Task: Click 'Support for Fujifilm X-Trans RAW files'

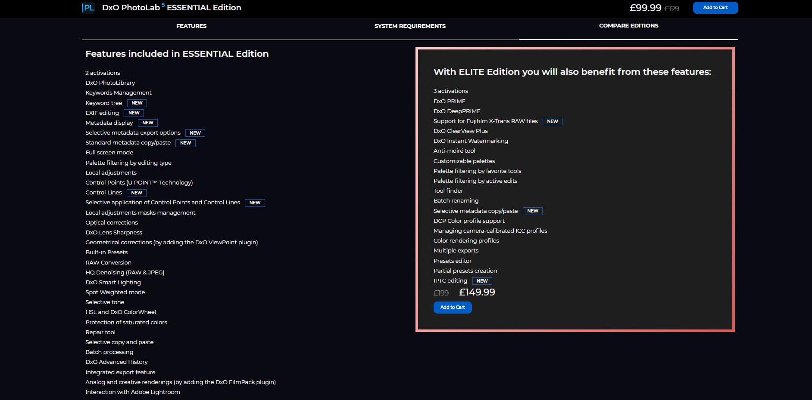Action: (486, 121)
